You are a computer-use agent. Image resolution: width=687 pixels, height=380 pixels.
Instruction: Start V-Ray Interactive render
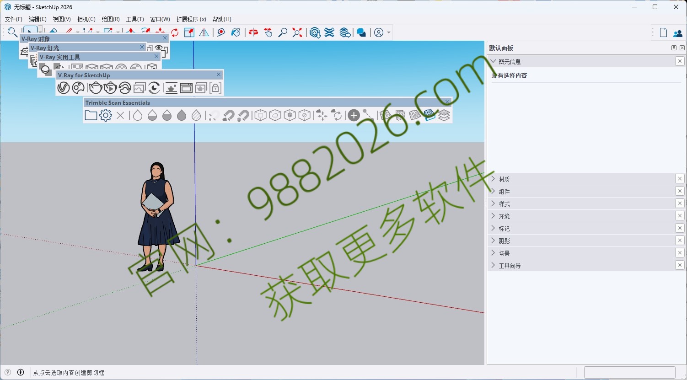point(110,87)
